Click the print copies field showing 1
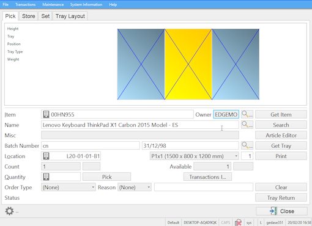This screenshot has width=312, height=226. pyautogui.click(x=247, y=156)
